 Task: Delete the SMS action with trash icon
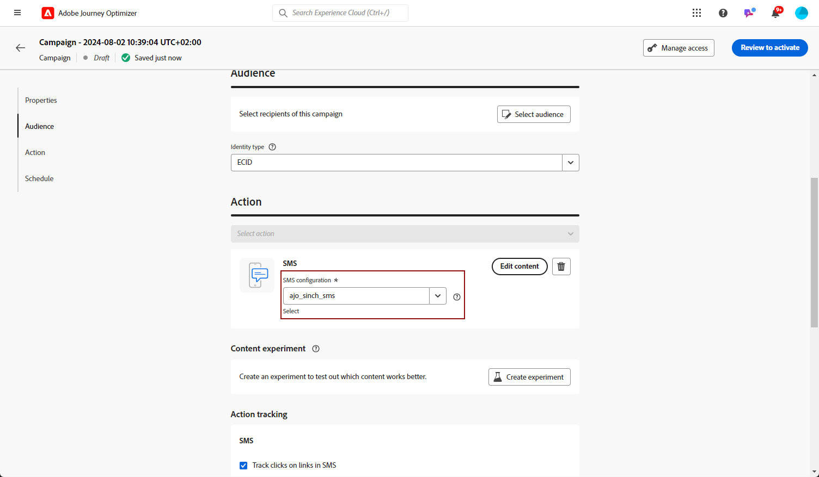(561, 267)
